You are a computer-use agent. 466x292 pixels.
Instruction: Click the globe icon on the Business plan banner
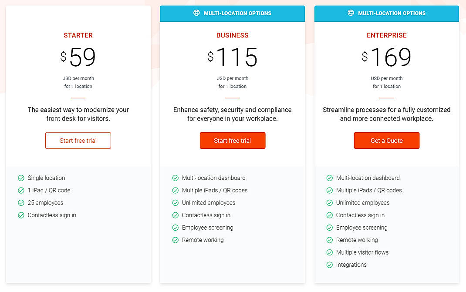point(196,13)
